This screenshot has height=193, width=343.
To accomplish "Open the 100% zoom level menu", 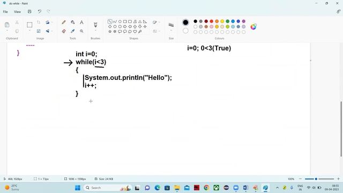I will [x=291, y=179].
